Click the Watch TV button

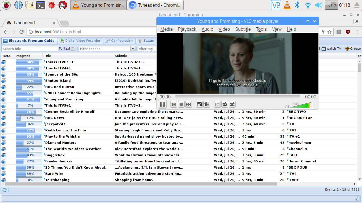(331, 48)
